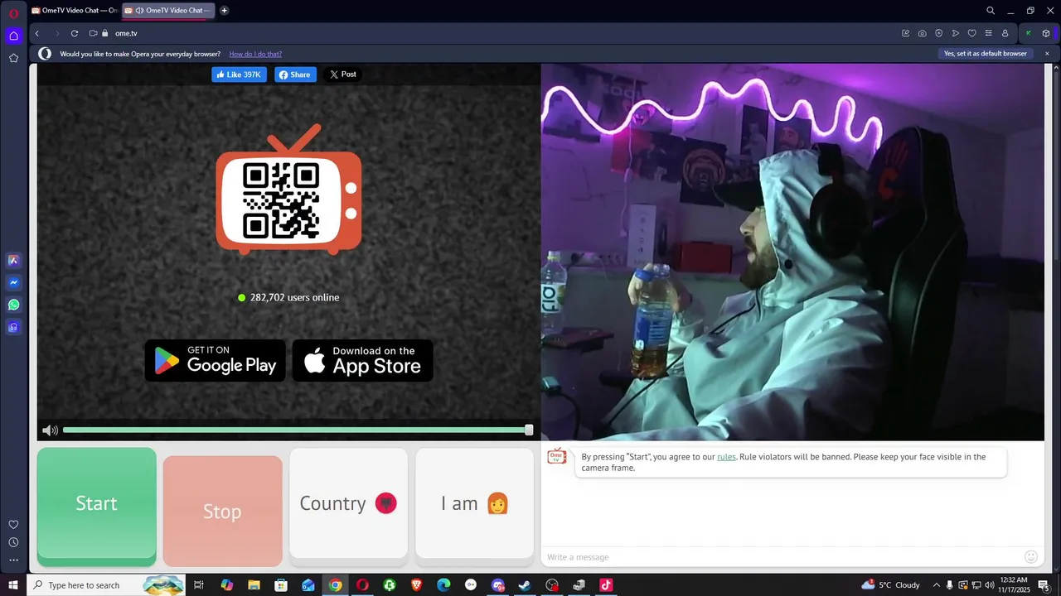Switch to the first OmeTV Video Chat tab
Viewport: 1061px width, 596px height.
point(75,11)
